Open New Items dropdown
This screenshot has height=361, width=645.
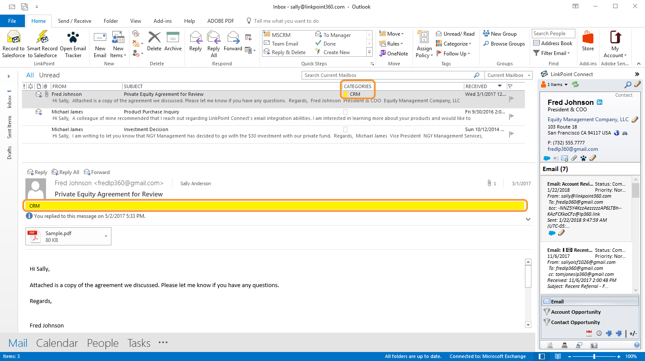(118, 44)
